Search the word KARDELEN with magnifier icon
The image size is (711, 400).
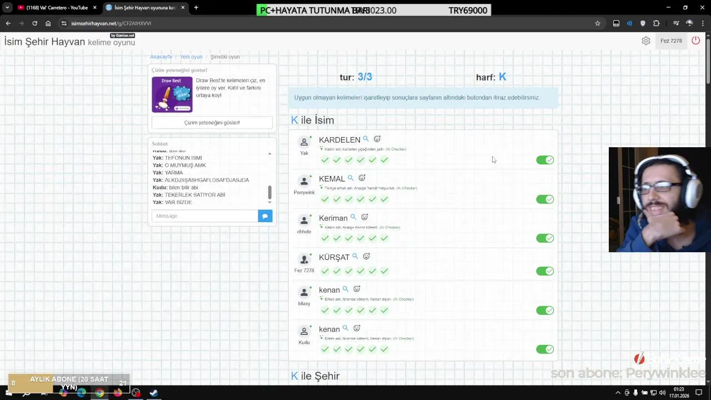point(365,139)
